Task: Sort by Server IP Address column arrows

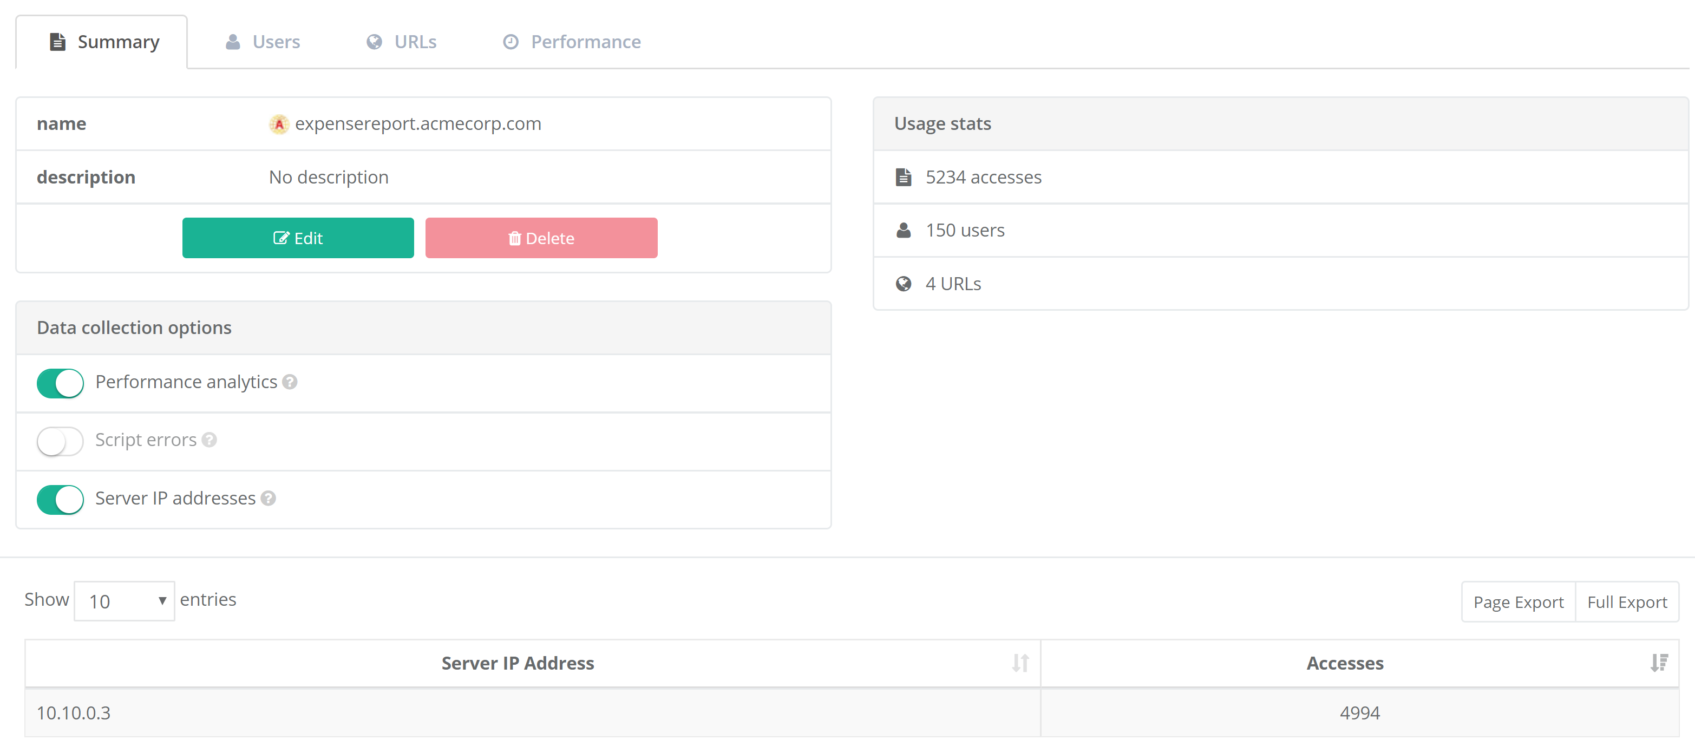Action: click(1020, 663)
